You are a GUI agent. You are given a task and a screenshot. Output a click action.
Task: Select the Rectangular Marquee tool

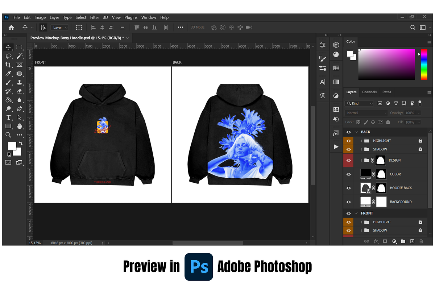20,47
